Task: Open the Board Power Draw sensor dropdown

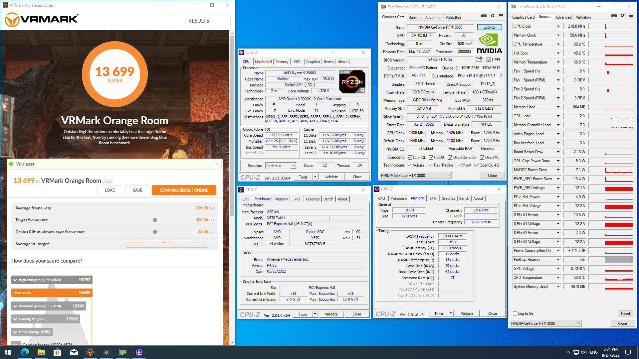Action: 558,152
